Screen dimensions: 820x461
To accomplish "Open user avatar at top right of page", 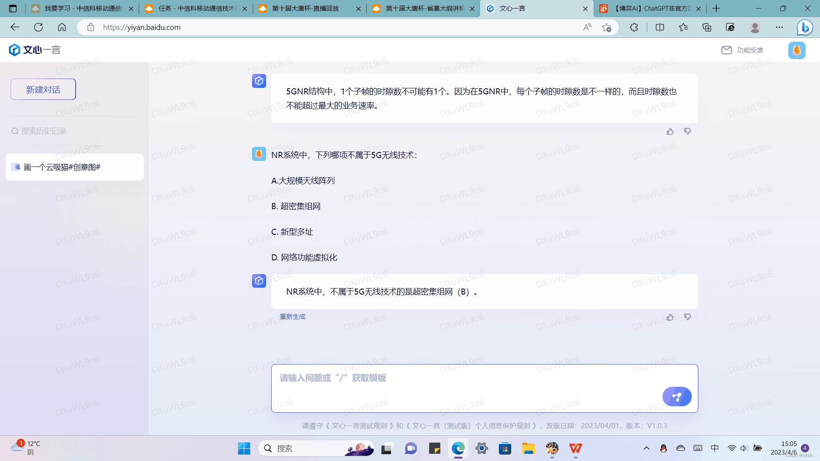I will point(797,50).
